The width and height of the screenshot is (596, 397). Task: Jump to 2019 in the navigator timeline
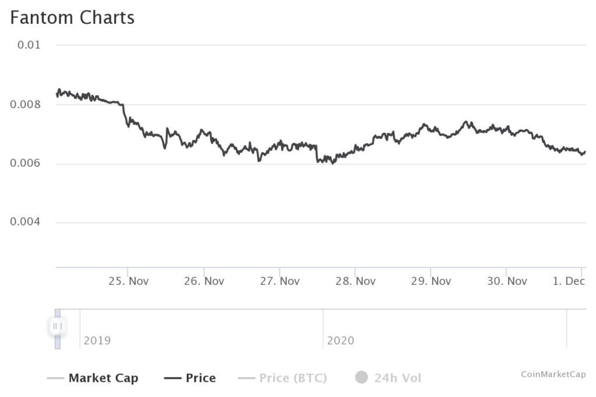click(x=97, y=341)
